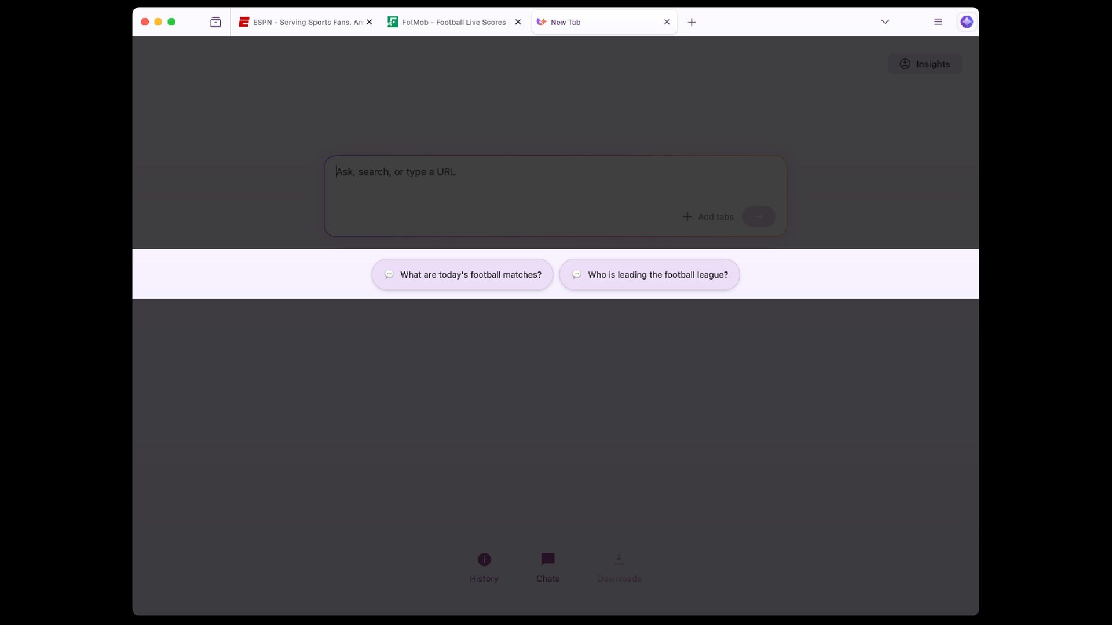This screenshot has width=1112, height=625.
Task: Close the New Tab tab
Action: [x=667, y=22]
